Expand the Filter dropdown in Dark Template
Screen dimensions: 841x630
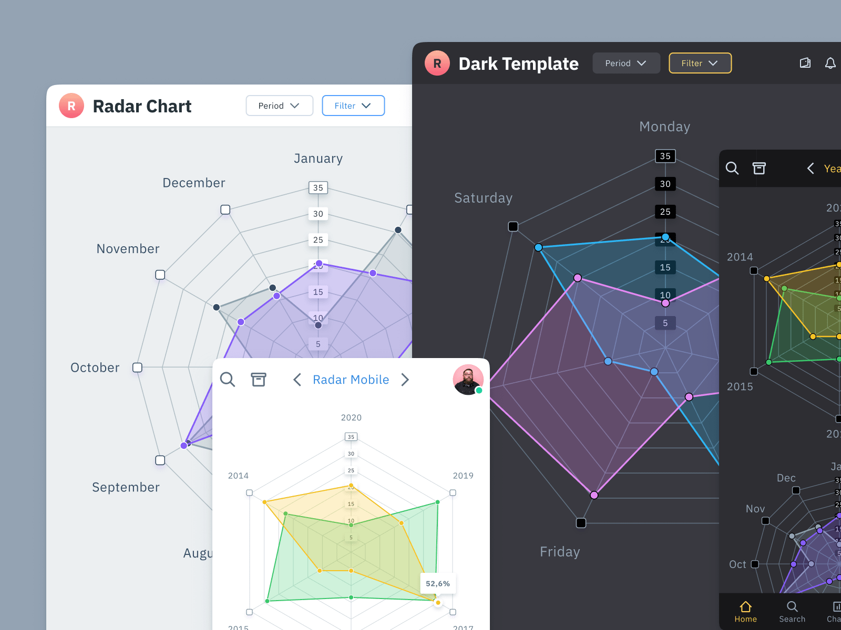point(700,63)
